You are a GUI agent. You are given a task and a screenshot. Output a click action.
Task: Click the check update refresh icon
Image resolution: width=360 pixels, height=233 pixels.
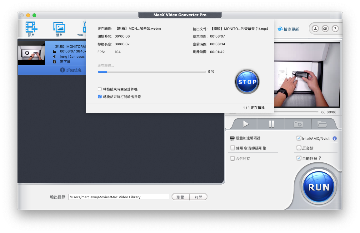tap(280, 29)
